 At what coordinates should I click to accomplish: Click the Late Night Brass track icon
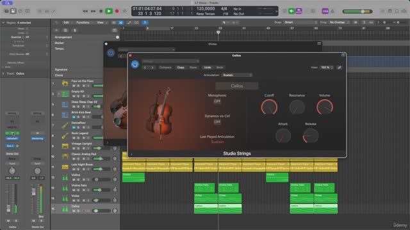[65, 167]
